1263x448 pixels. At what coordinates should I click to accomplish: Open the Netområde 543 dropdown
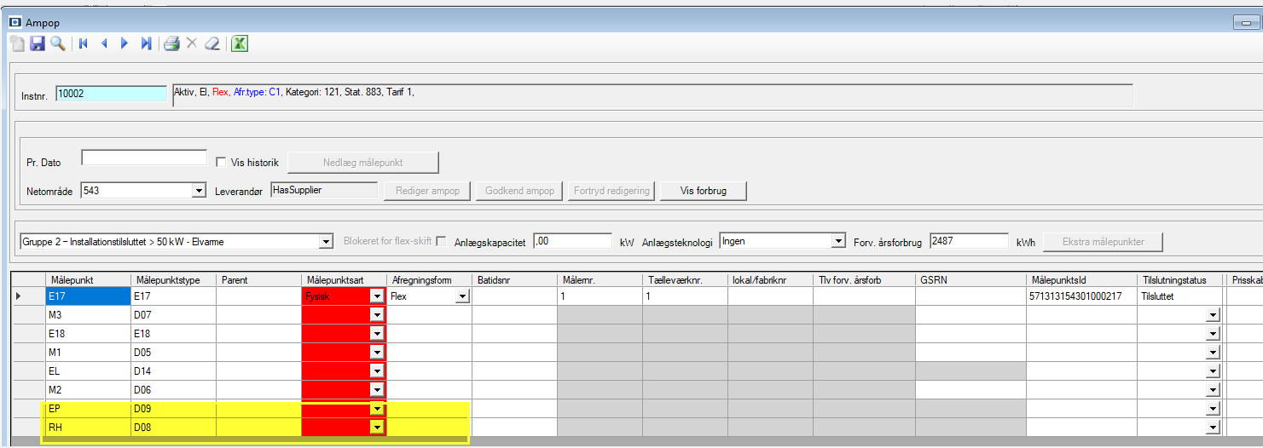[x=200, y=191]
